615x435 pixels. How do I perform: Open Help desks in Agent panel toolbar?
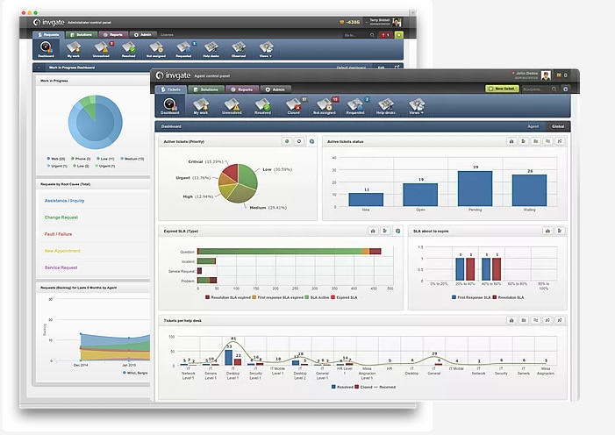(386, 106)
